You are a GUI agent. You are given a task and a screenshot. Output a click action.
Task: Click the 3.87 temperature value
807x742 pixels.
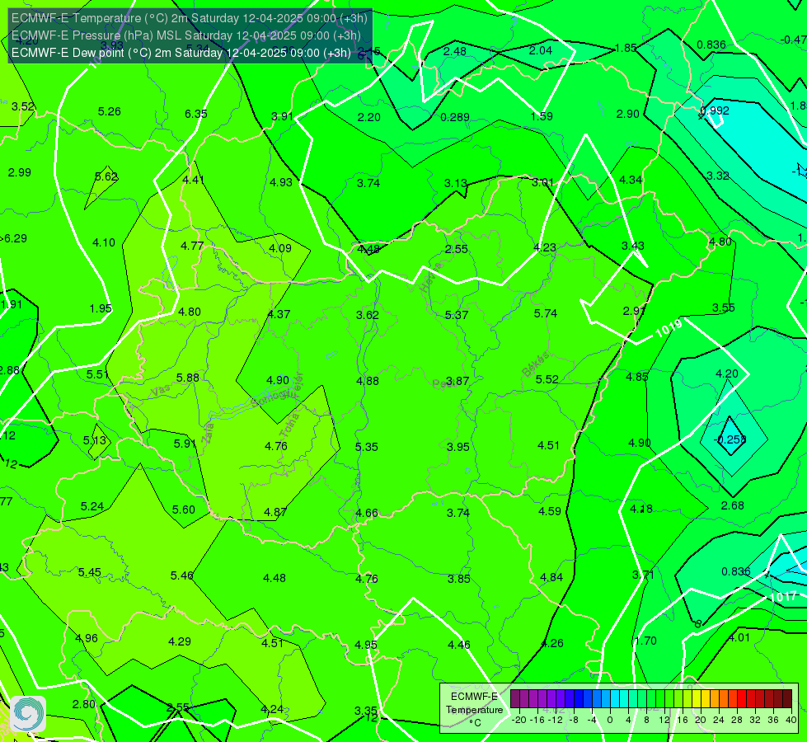pyautogui.click(x=457, y=381)
